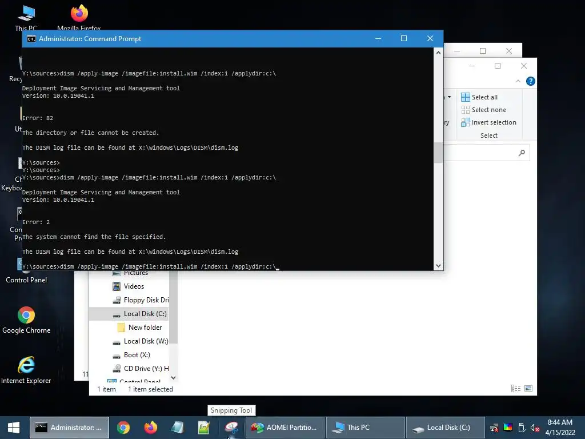This screenshot has height=439, width=585.
Task: Open the green notepad taskbar icon
Action: point(204,428)
